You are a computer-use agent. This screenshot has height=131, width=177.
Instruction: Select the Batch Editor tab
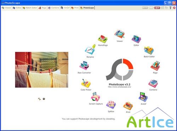click(30, 8)
